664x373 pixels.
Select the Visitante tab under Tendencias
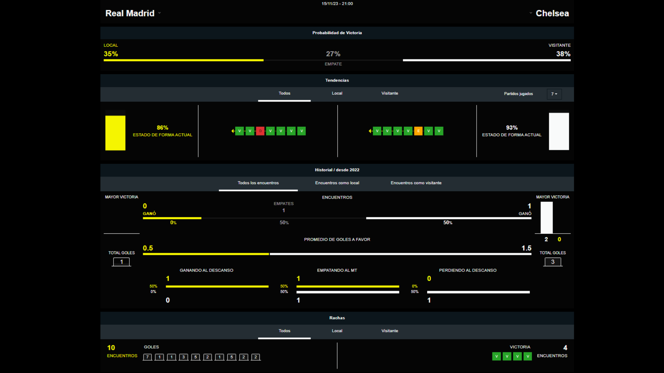(x=389, y=93)
